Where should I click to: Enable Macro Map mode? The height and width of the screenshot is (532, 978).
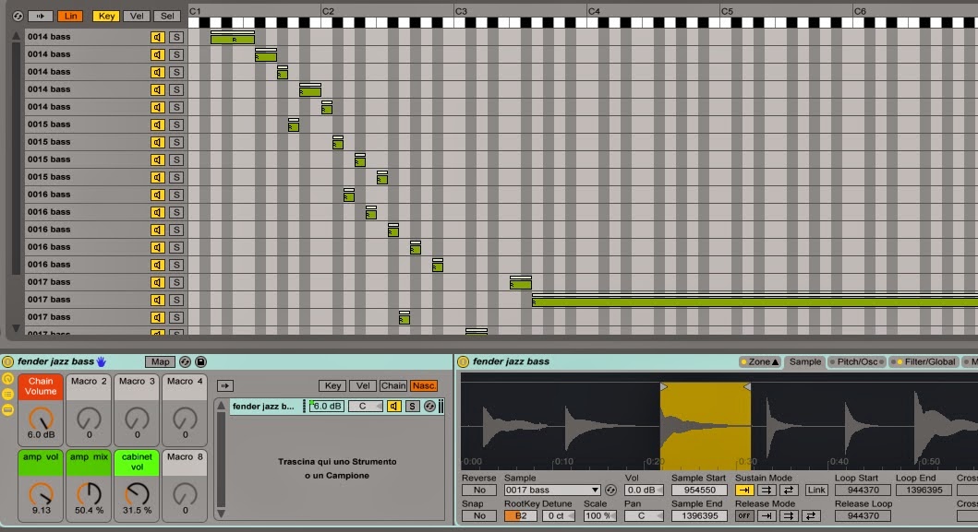click(x=161, y=361)
